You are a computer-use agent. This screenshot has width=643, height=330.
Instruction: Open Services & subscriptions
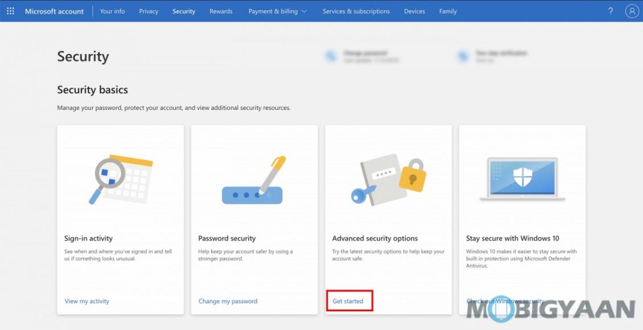[x=356, y=11]
